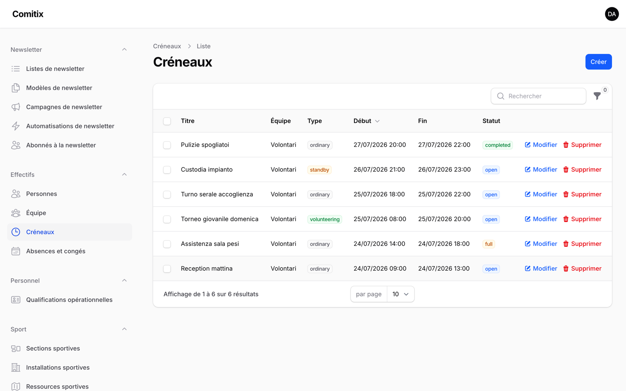
Task: Open Ressources sportives in the sidebar
Action: tap(70, 387)
